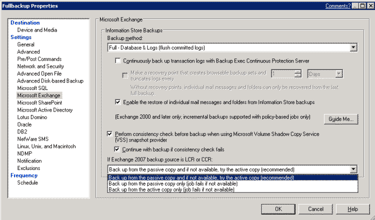375x220 pixels.
Task: Click the Help button
Action: coord(353,209)
